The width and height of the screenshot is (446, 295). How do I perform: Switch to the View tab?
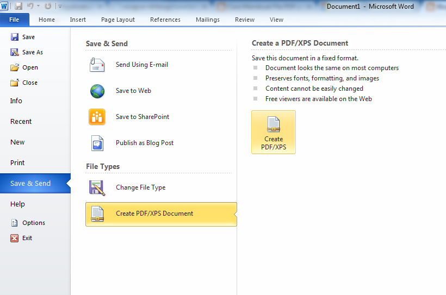pyautogui.click(x=276, y=20)
